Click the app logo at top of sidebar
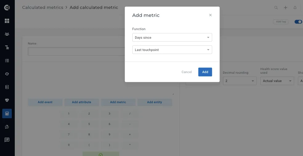This screenshot has width=303, height=156. [x=7, y=7]
